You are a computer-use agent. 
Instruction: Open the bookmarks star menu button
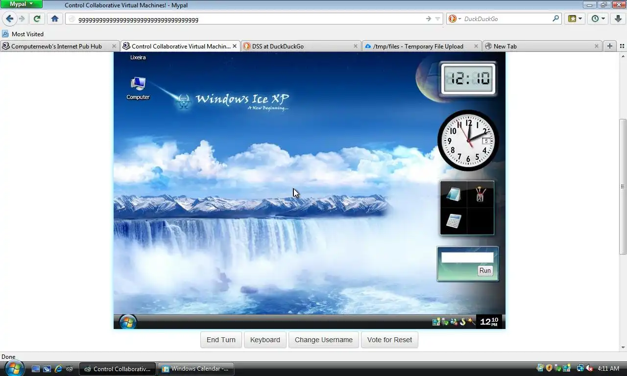coord(575,19)
